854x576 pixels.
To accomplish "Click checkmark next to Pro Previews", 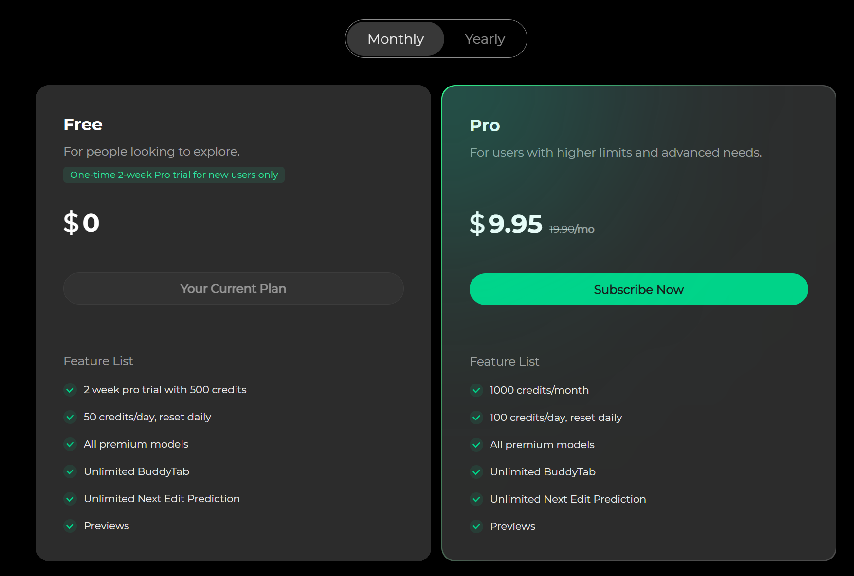I will point(476,526).
